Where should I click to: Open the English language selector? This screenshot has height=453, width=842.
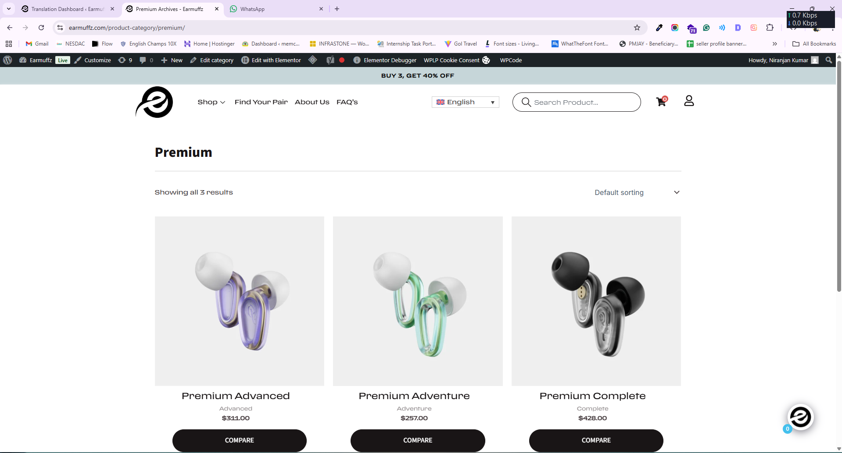coord(465,102)
